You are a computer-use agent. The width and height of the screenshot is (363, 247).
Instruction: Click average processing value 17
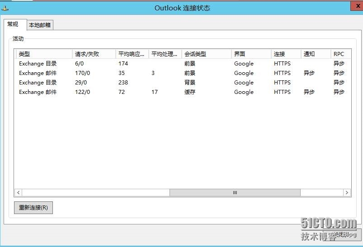(x=155, y=92)
